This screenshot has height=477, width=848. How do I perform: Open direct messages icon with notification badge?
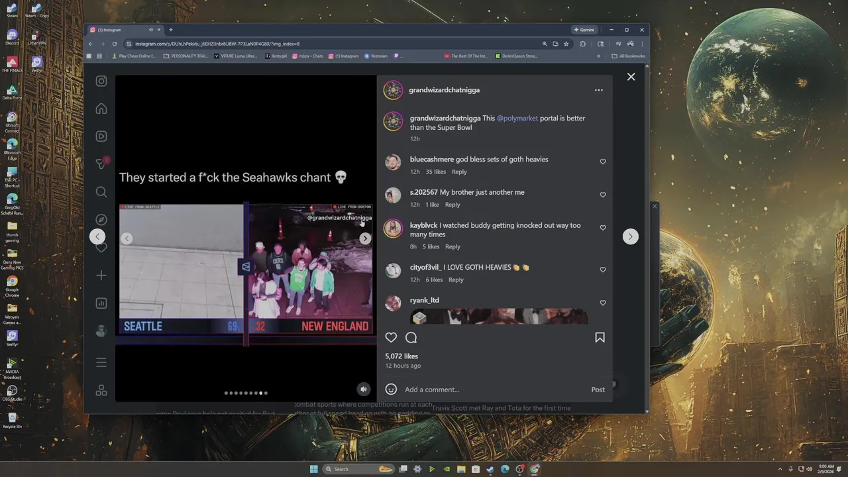pyautogui.click(x=101, y=164)
